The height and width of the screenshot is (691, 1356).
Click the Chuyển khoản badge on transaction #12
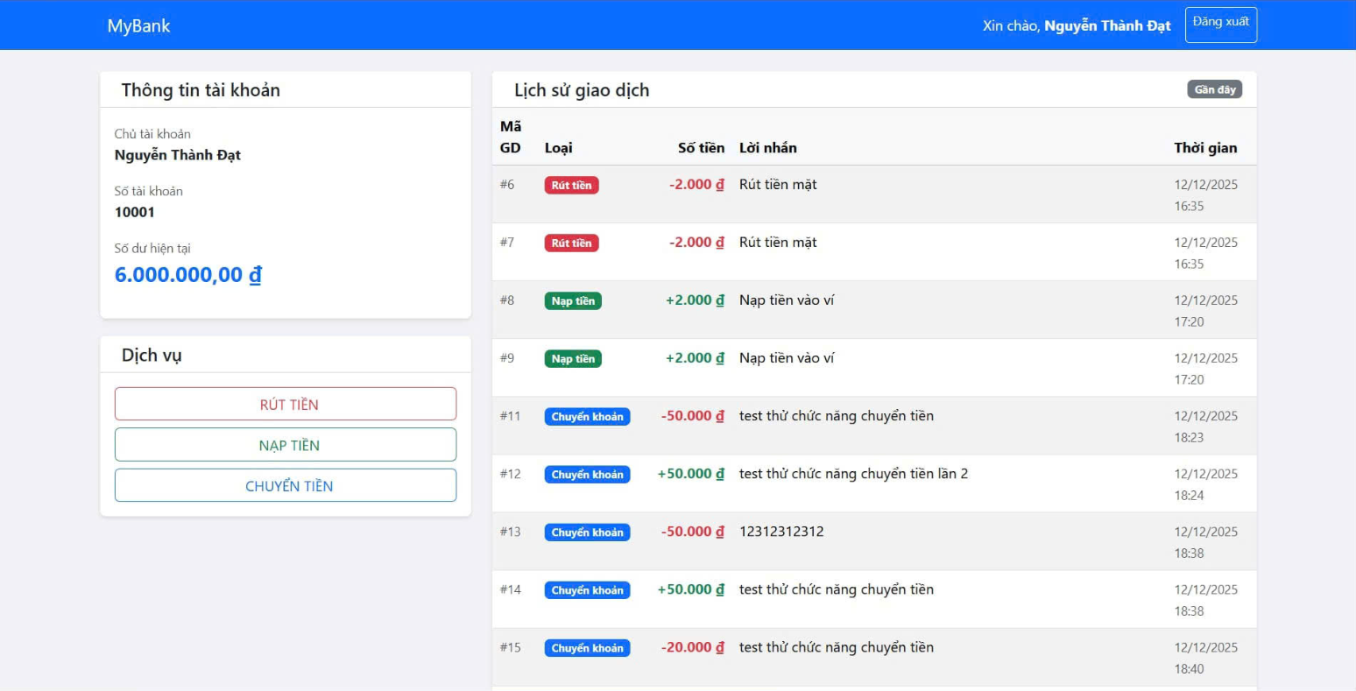click(587, 475)
